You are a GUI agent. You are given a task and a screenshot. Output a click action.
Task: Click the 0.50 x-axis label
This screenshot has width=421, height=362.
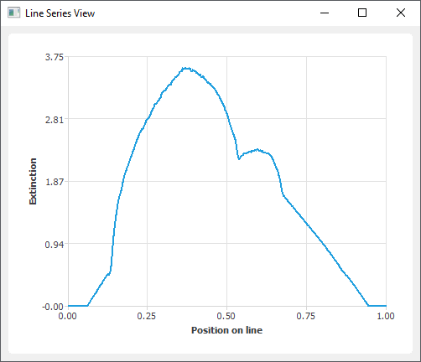click(226, 316)
